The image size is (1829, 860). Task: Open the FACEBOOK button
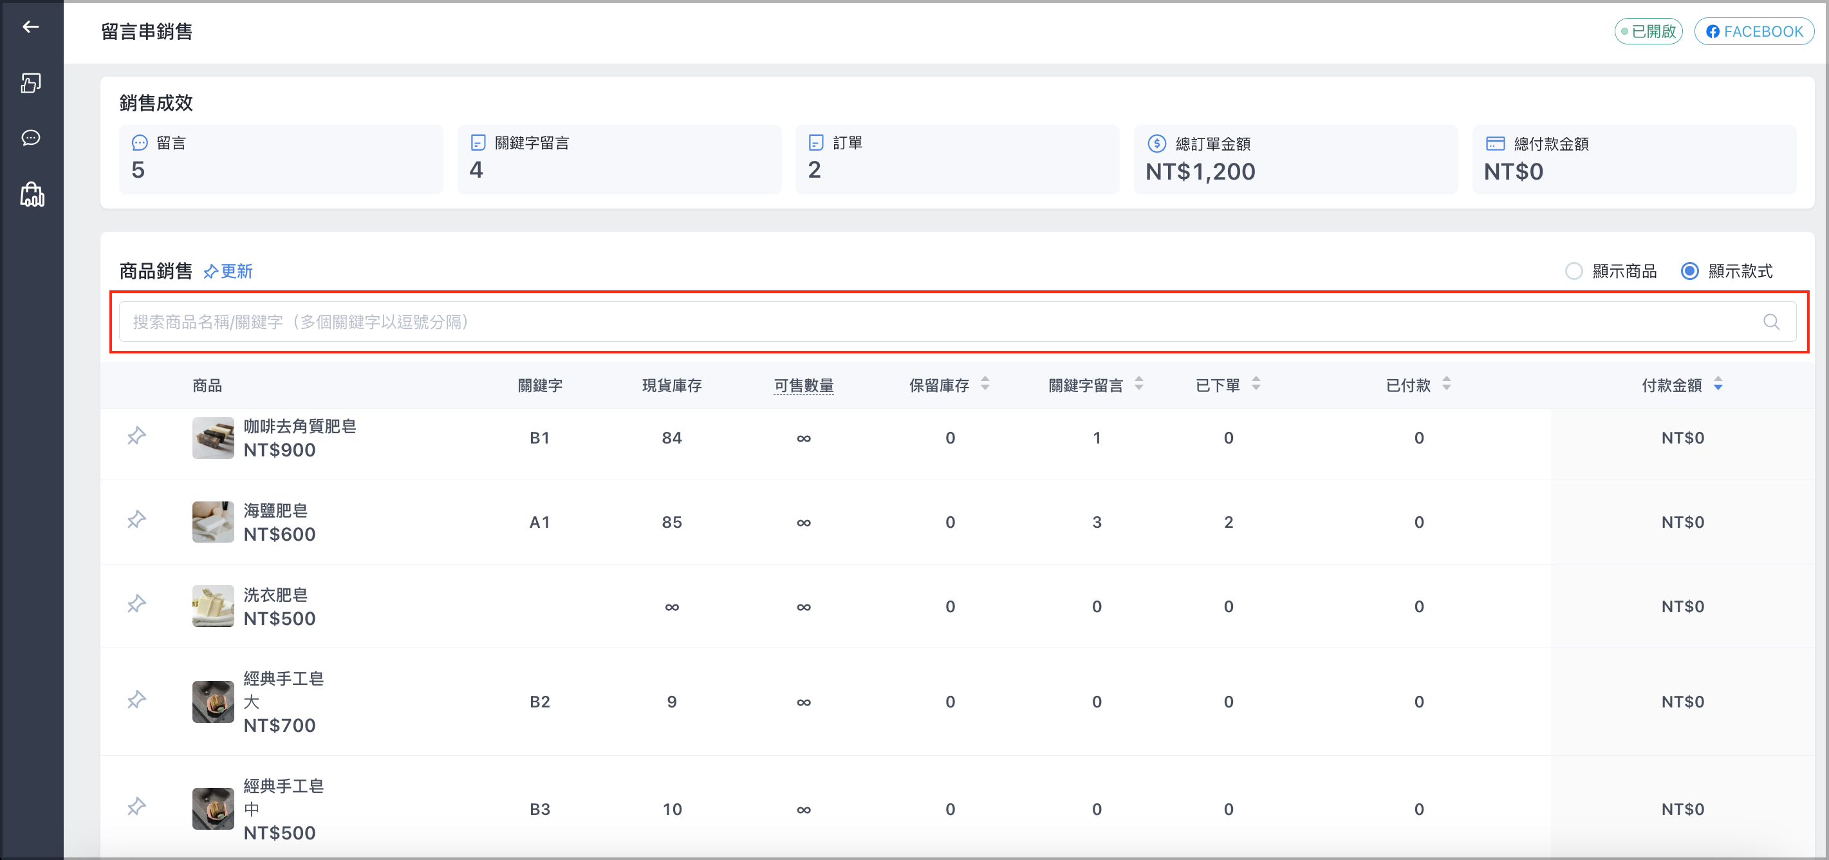[1754, 32]
